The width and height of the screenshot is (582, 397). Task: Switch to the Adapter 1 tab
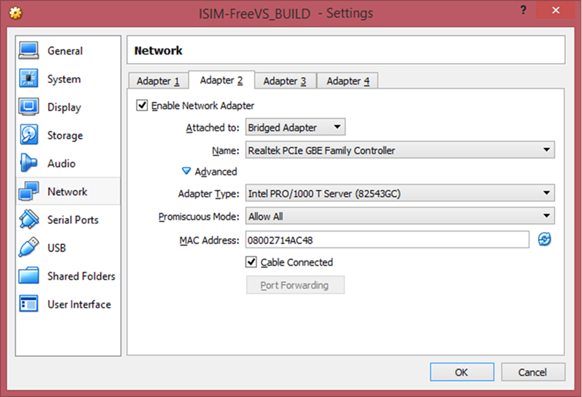tap(157, 81)
